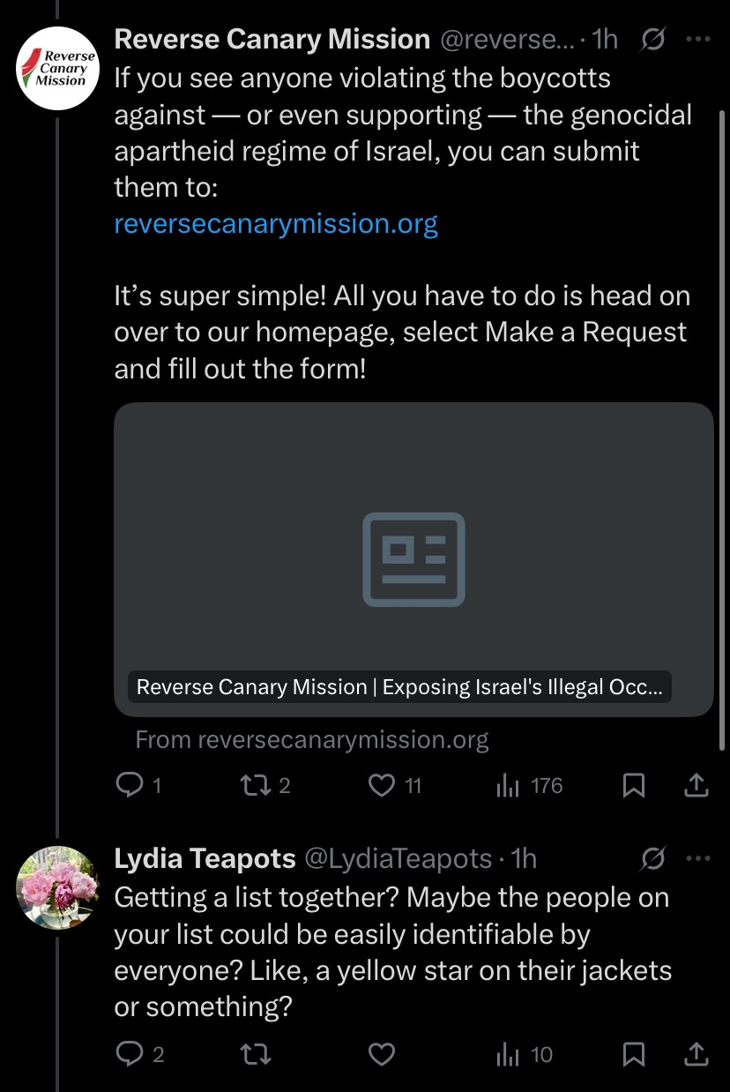Open Grok icon on Lydia Teapots' reply

tap(653, 858)
